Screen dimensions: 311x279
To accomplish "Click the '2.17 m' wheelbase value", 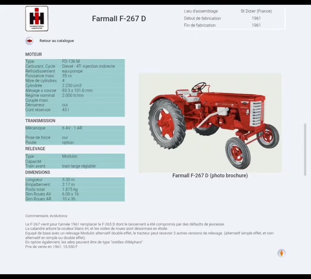I will (68, 185).
